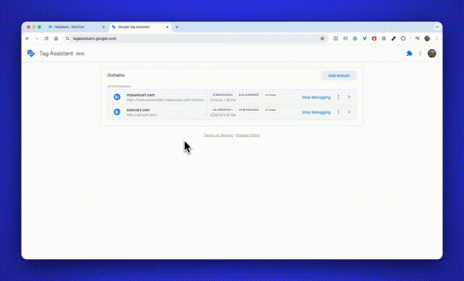Stop debugging samcart.com
This screenshot has height=281, width=464.
316,112
